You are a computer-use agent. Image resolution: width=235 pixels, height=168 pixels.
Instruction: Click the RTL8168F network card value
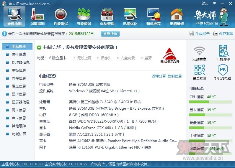[x=110, y=147]
